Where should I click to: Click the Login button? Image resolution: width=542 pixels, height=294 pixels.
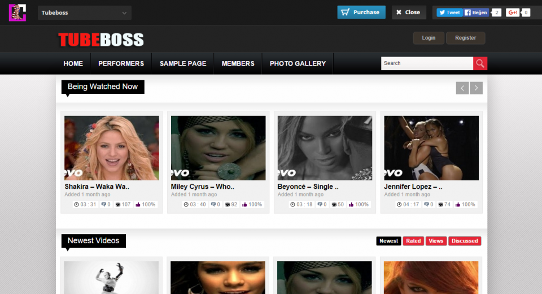click(x=429, y=38)
